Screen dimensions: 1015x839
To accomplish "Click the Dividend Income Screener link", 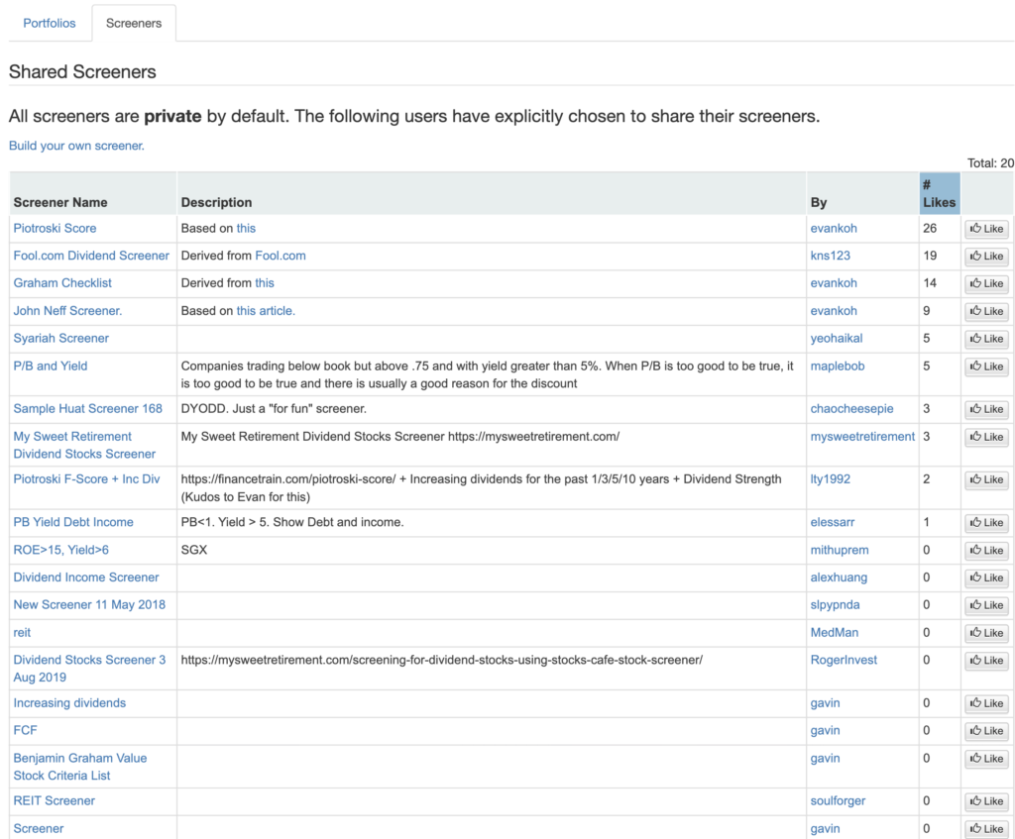I will [86, 577].
